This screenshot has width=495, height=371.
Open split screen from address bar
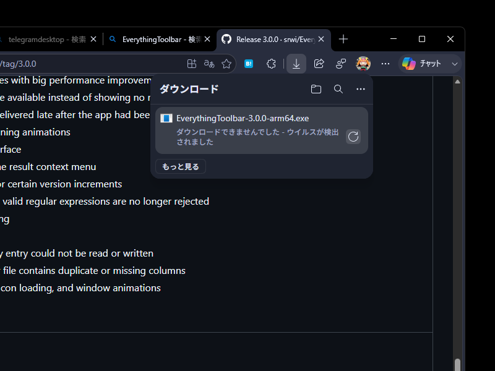click(192, 64)
